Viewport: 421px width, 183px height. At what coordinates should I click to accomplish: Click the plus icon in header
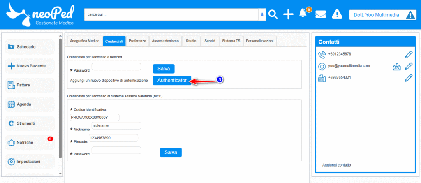(x=289, y=14)
